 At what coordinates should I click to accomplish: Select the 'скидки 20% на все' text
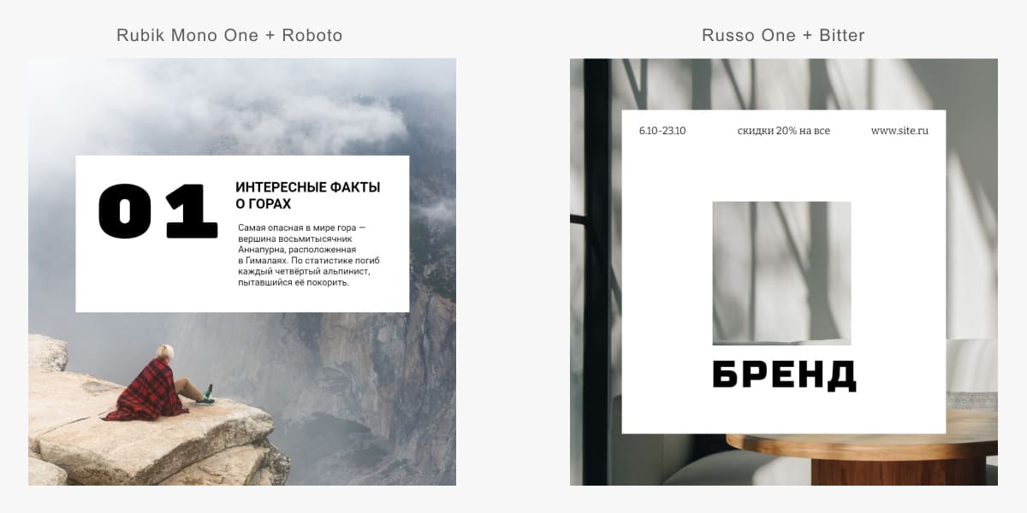coord(783,131)
